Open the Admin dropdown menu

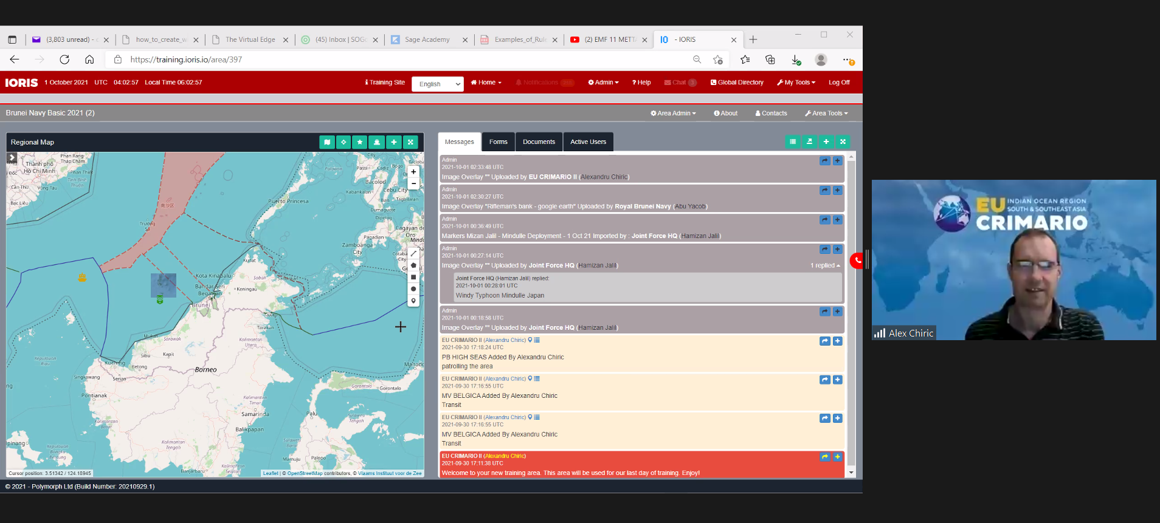coord(603,83)
